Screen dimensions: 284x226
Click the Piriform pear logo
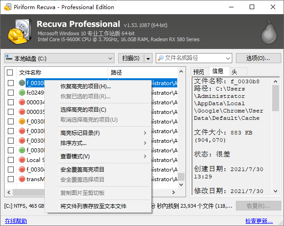point(269,32)
